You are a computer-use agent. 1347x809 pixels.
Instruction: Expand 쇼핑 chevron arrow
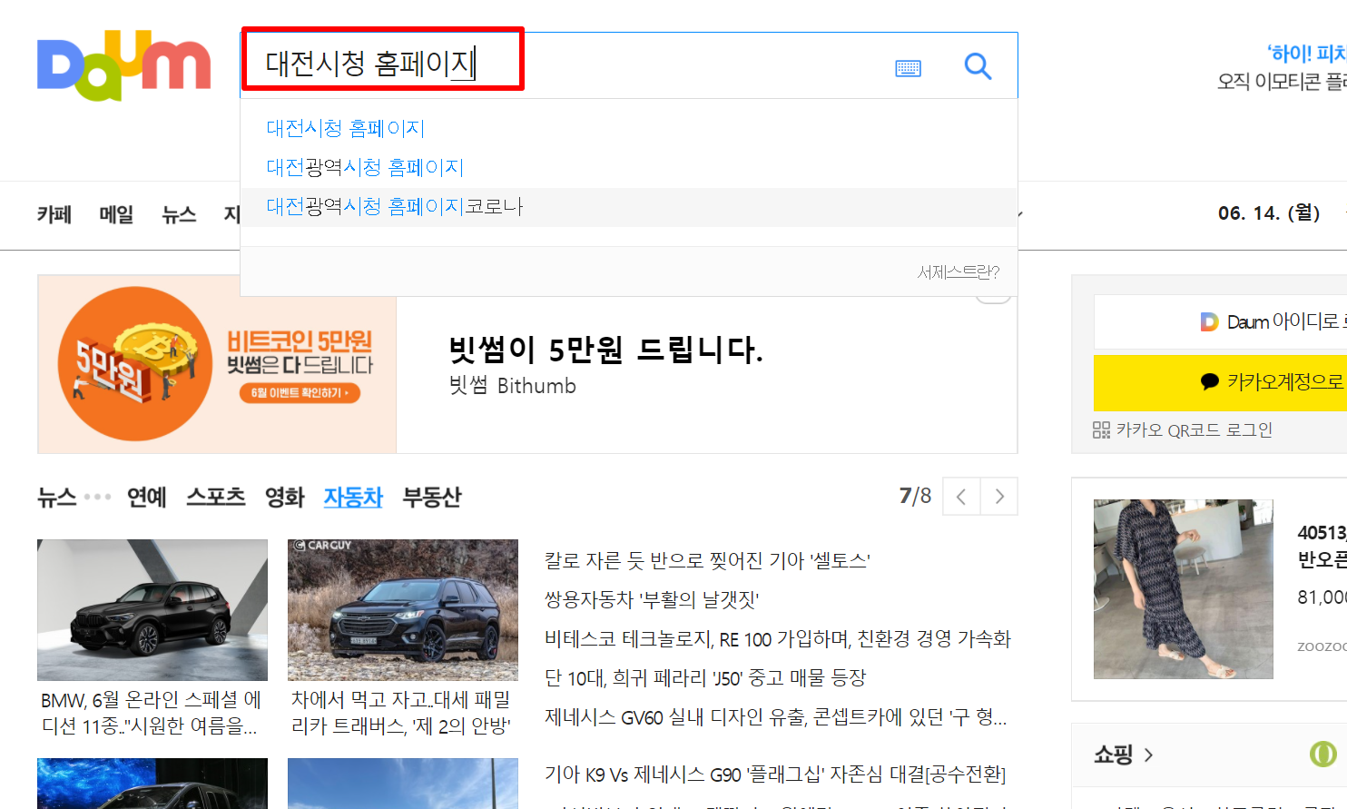(x=1148, y=755)
